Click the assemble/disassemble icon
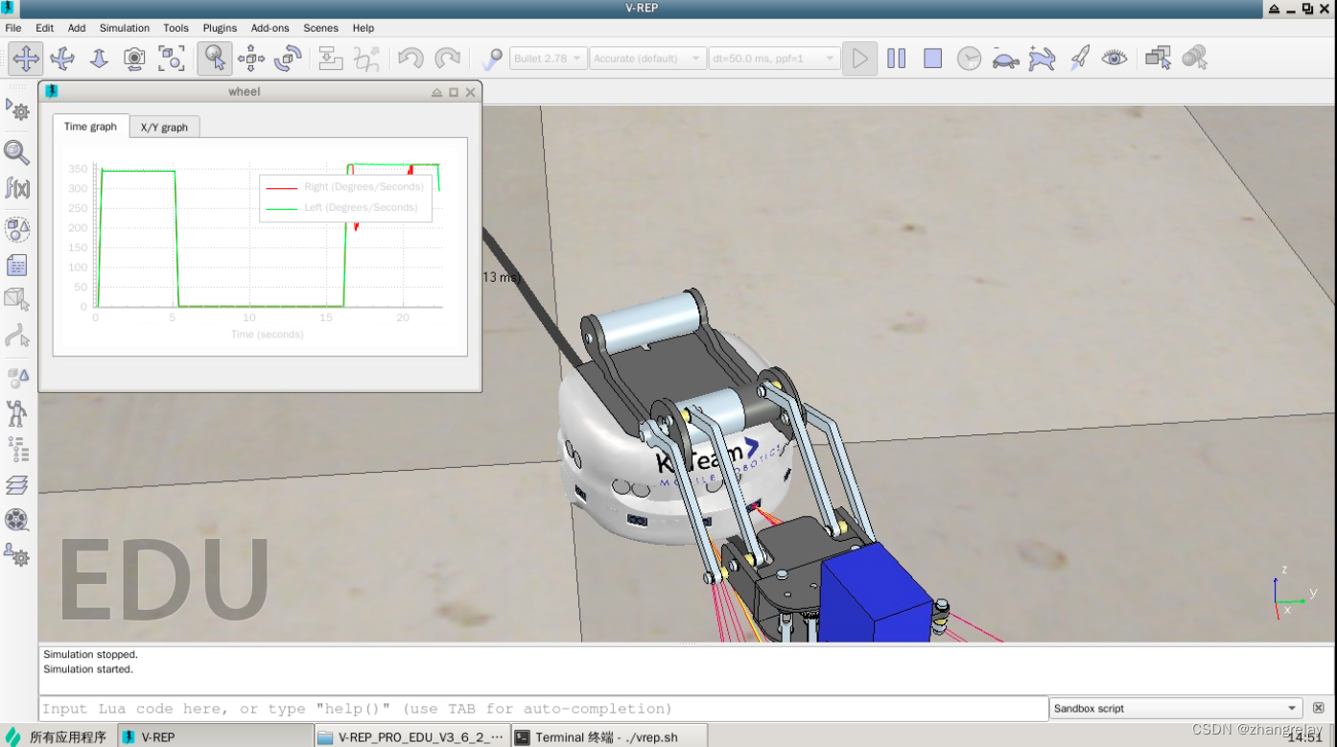The height and width of the screenshot is (747, 1337). 331,58
